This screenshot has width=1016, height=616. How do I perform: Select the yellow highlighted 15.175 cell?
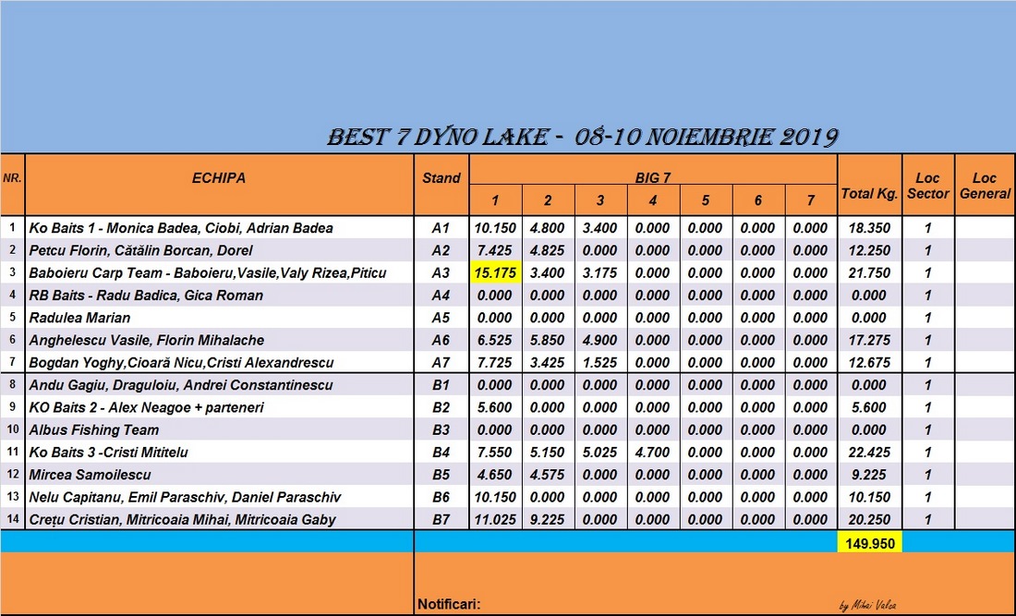495,272
